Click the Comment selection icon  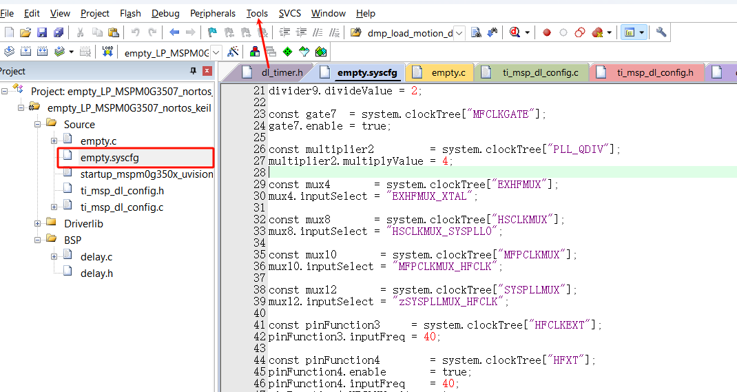[x=318, y=32]
